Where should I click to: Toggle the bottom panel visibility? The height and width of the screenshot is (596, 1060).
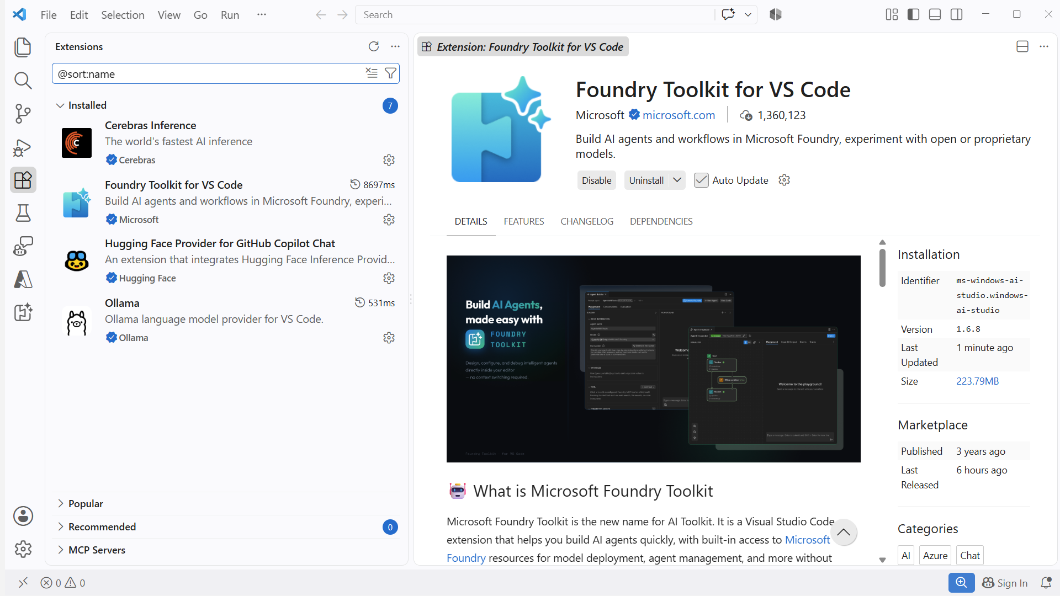pyautogui.click(x=935, y=15)
